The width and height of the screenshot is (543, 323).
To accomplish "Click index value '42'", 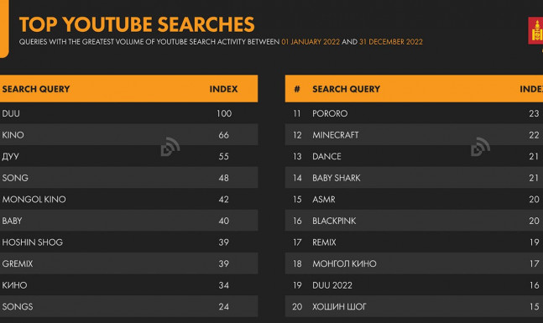I will point(224,199).
